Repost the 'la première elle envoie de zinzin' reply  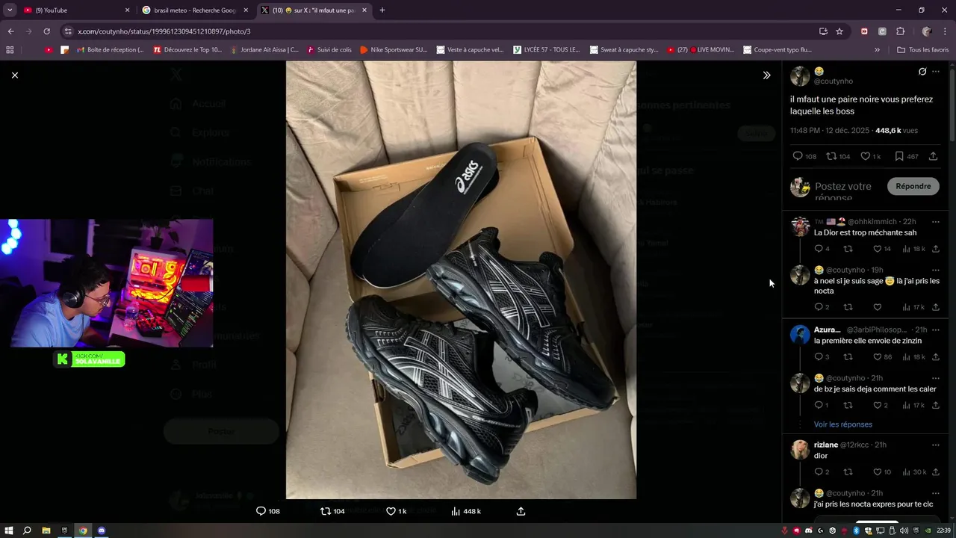(x=848, y=357)
